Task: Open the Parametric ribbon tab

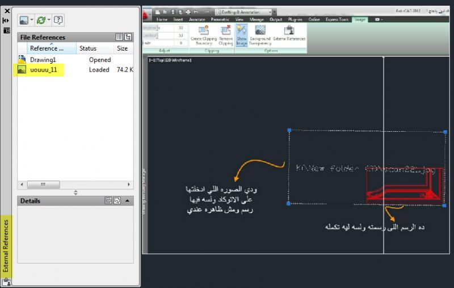Action: (x=220, y=19)
